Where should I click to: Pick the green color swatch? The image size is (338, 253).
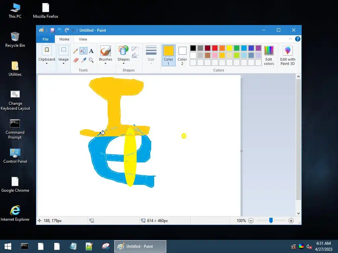coord(237,48)
